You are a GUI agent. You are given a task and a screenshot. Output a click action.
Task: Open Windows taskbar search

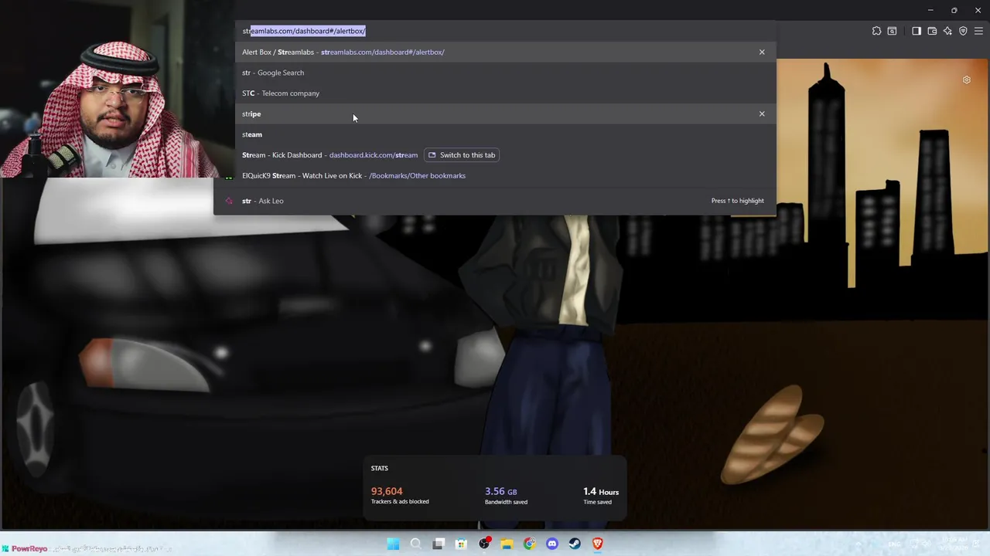(x=415, y=544)
